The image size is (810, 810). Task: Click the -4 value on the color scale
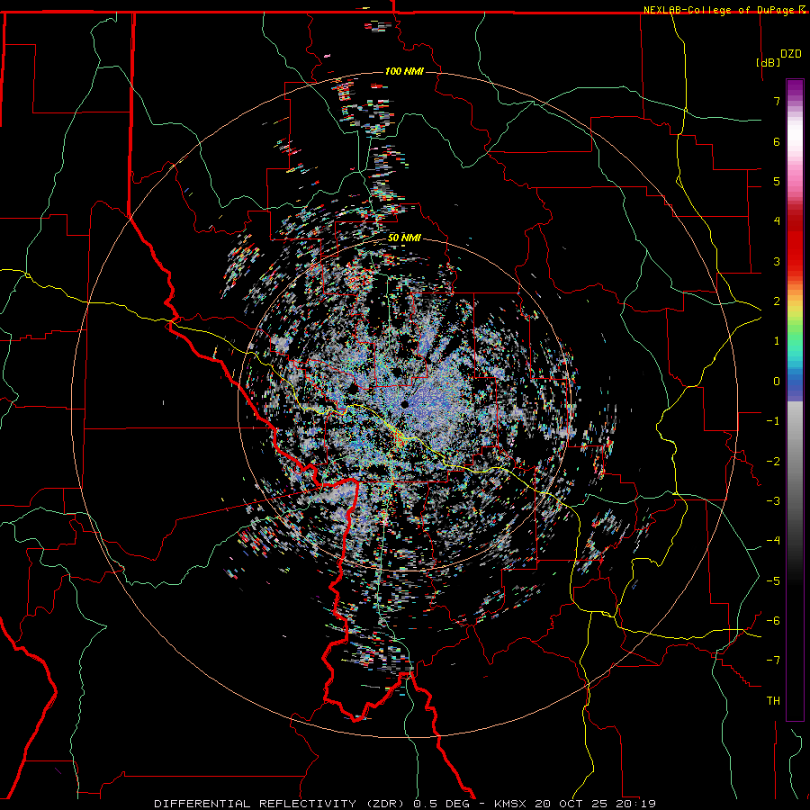pos(773,540)
